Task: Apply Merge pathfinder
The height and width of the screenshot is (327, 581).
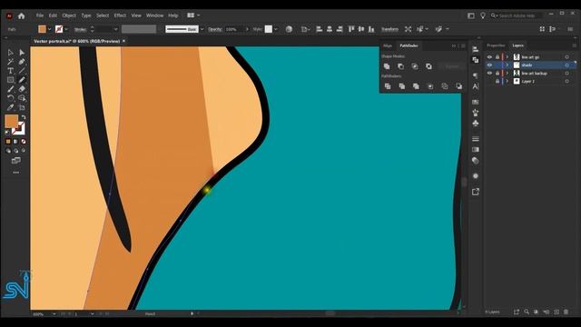Action: [416, 86]
